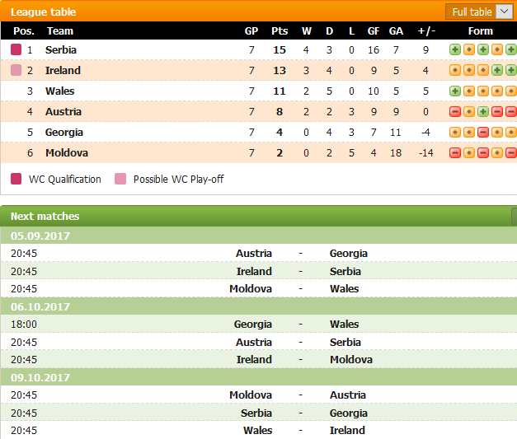Screen dimensions: 517x439
Task: Click Serbia's second orange draw form icon
Action: pos(497,49)
